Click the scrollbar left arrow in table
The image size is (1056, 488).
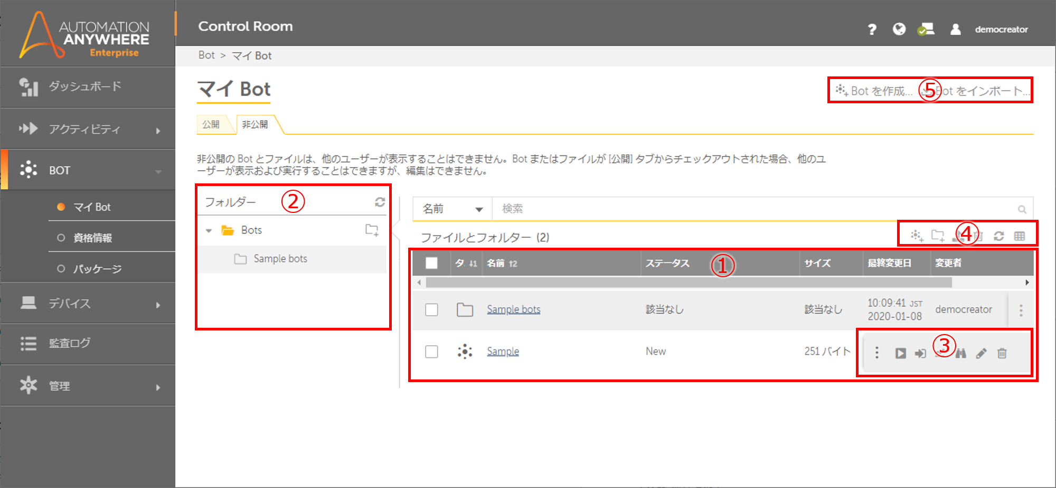click(419, 282)
